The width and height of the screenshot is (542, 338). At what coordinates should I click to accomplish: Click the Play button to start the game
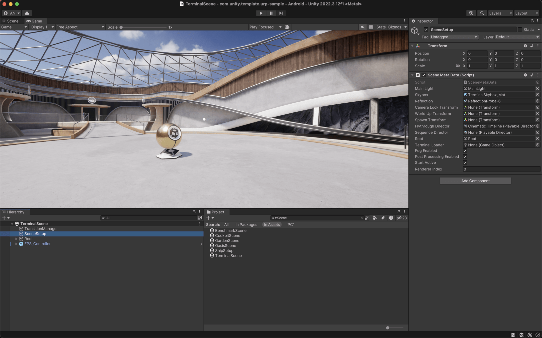[x=261, y=13]
